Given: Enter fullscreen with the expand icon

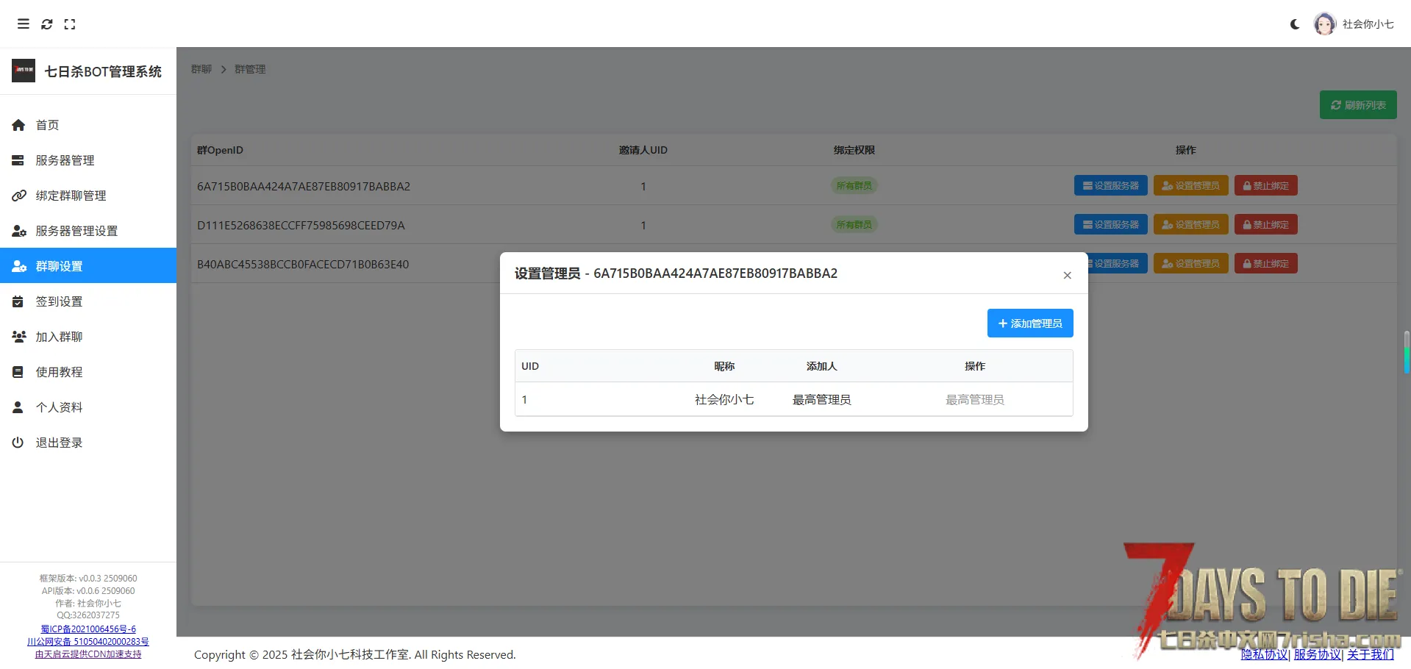Looking at the screenshot, I should click(70, 24).
